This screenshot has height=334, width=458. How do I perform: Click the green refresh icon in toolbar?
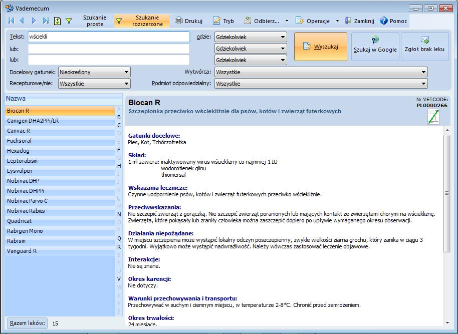[57, 21]
